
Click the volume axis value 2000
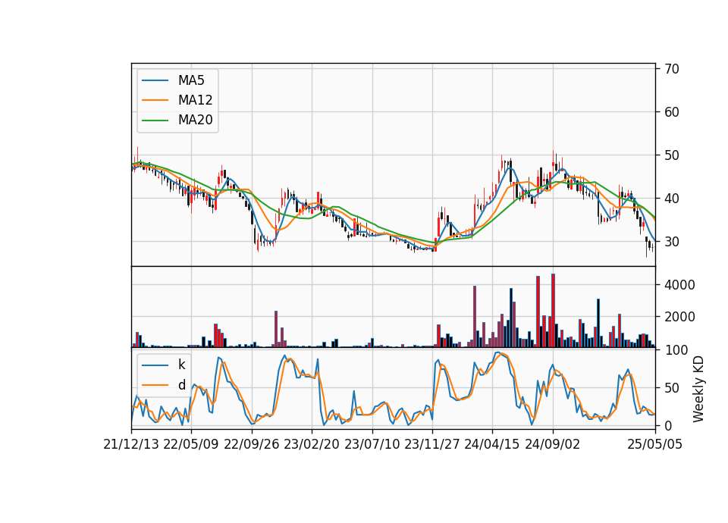pyautogui.click(x=679, y=317)
